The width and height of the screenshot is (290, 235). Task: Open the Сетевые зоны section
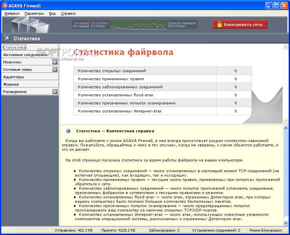30,69
